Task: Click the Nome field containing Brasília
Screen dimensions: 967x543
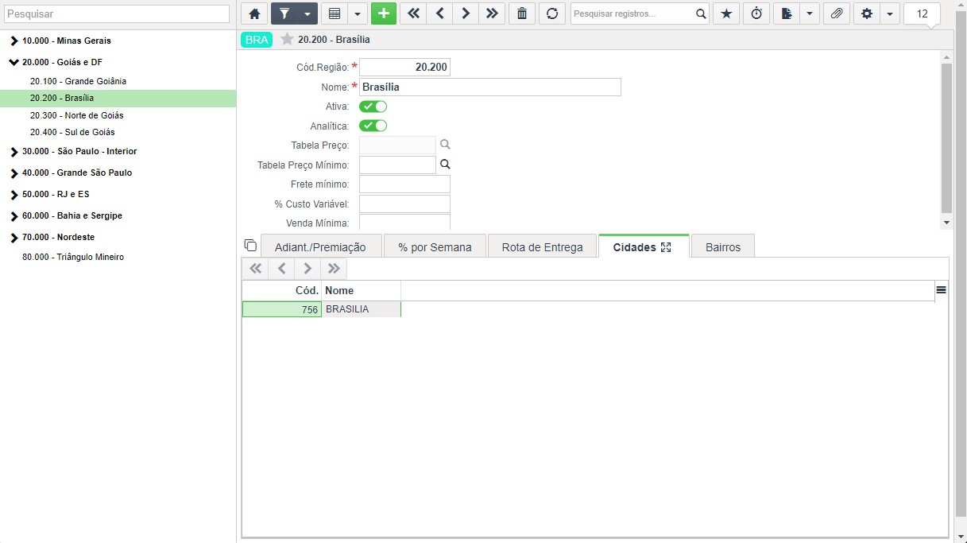Action: pos(490,87)
